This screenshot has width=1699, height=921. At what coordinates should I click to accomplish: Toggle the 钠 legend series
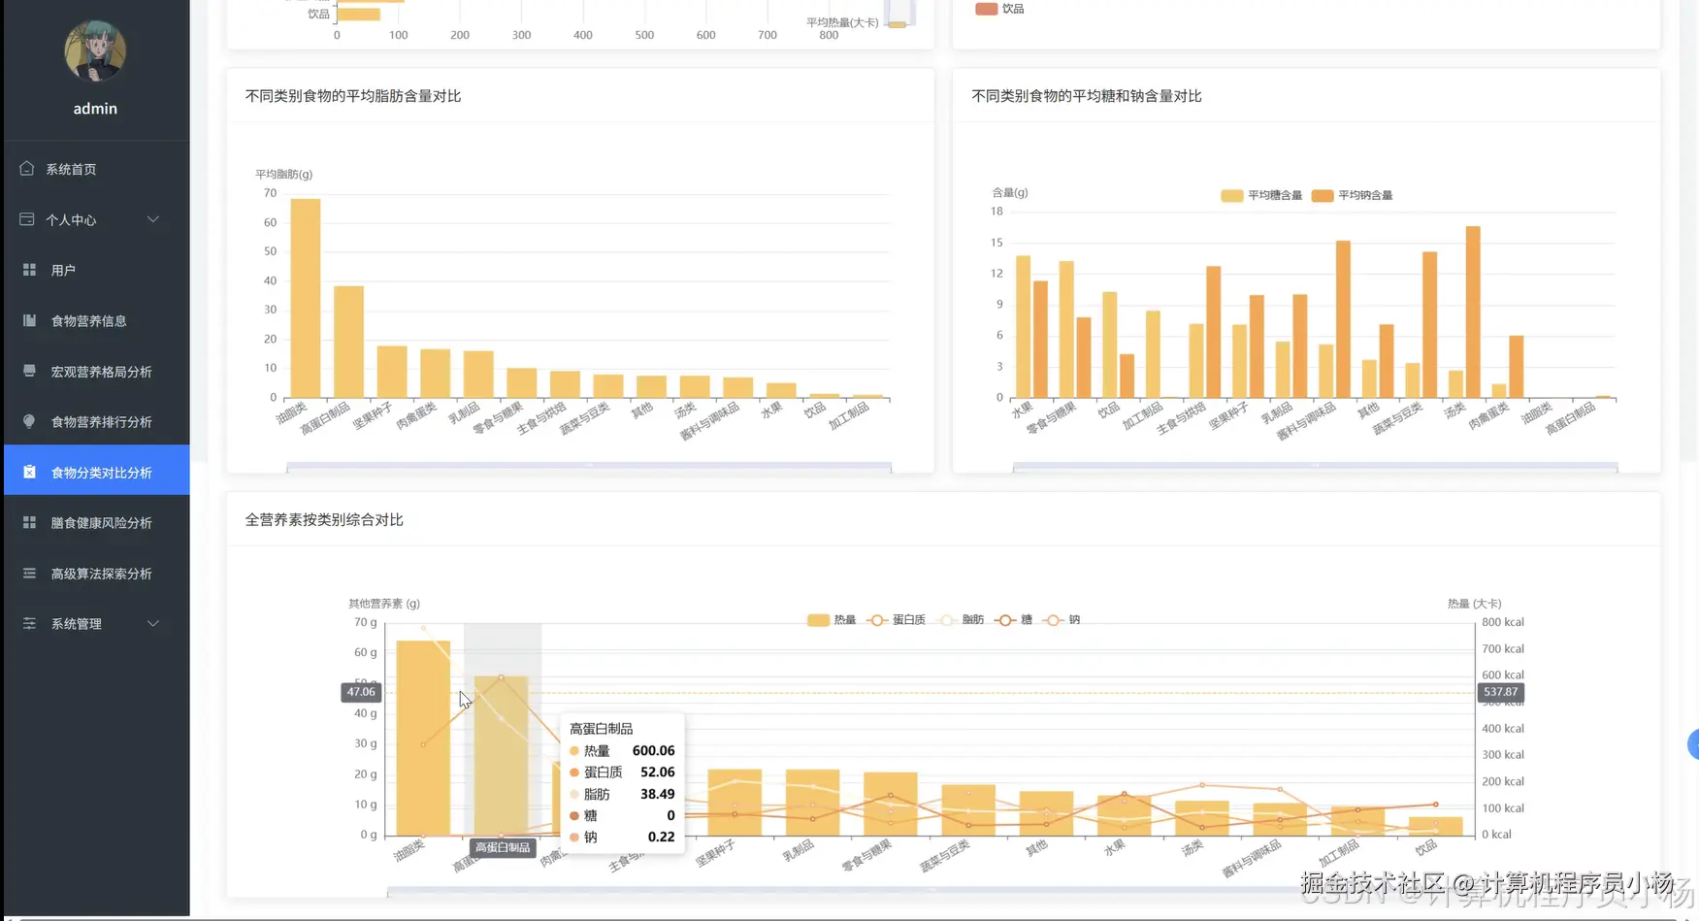coord(1062,619)
